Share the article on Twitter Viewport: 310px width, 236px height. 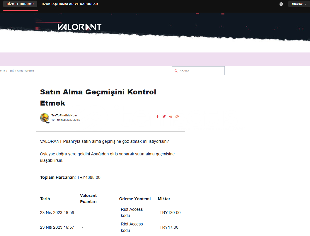(x=164, y=116)
